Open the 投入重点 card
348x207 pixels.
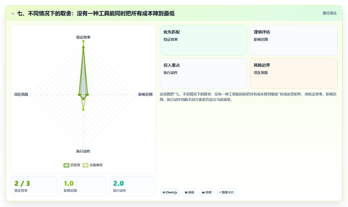point(203,73)
